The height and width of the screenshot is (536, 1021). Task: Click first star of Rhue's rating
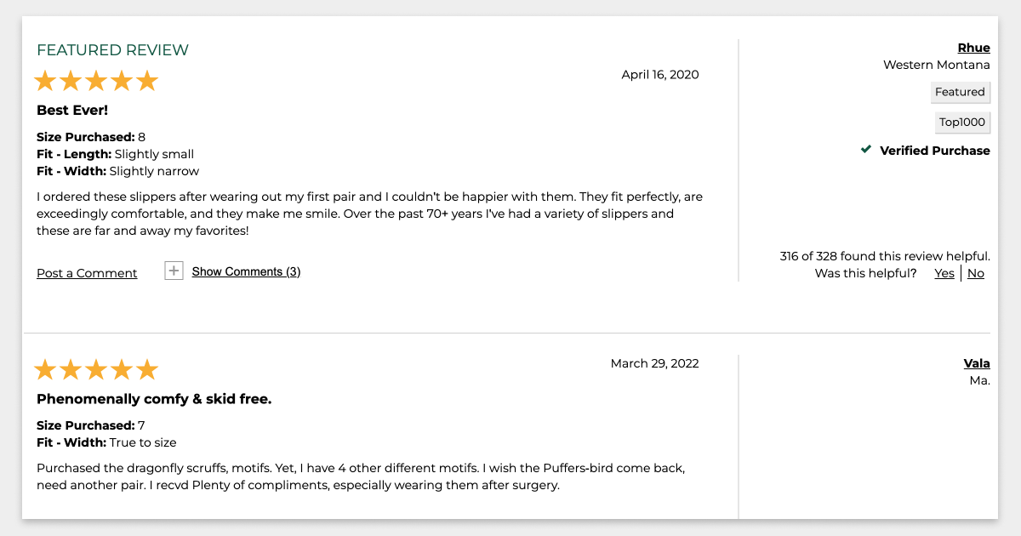45,81
